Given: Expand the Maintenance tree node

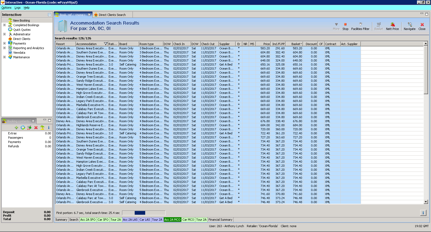Looking at the screenshot, I should coord(4,57).
